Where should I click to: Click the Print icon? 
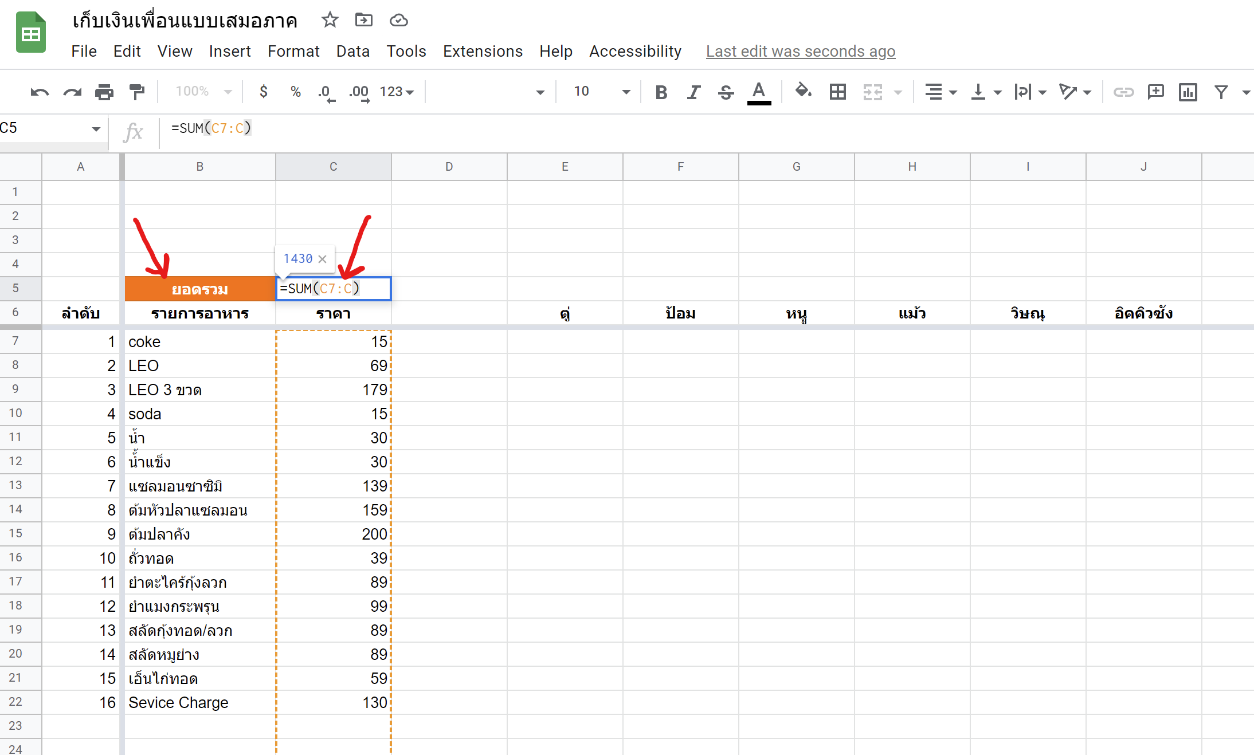coord(104,92)
